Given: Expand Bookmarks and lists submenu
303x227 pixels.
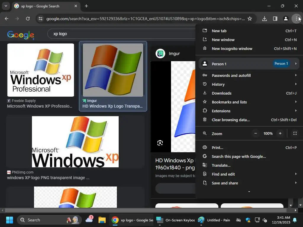Looking at the screenshot, I should 249,102.
